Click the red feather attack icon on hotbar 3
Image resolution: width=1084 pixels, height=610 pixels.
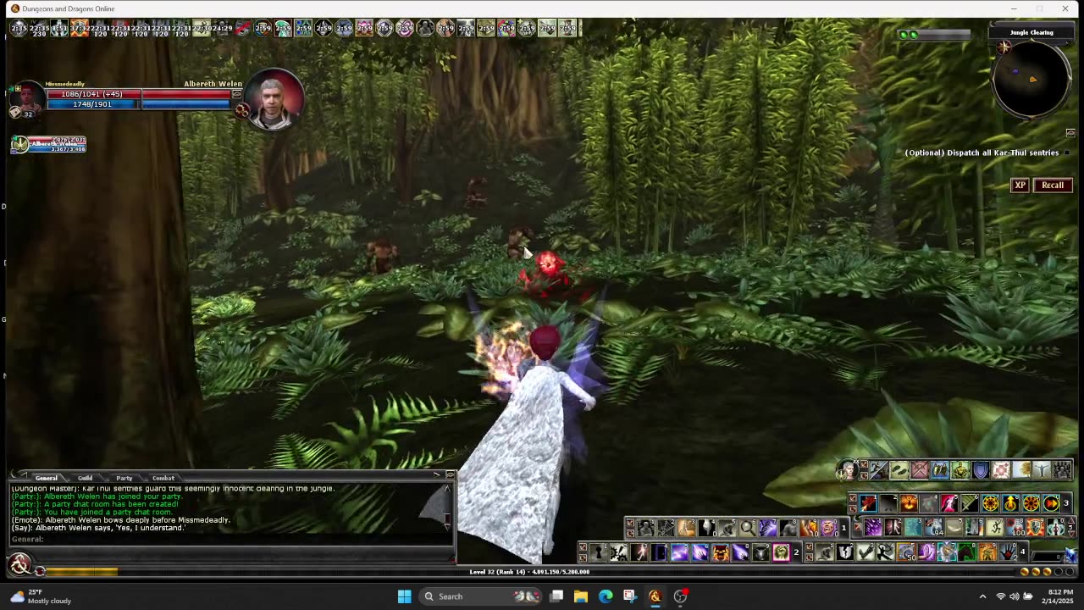point(869,503)
